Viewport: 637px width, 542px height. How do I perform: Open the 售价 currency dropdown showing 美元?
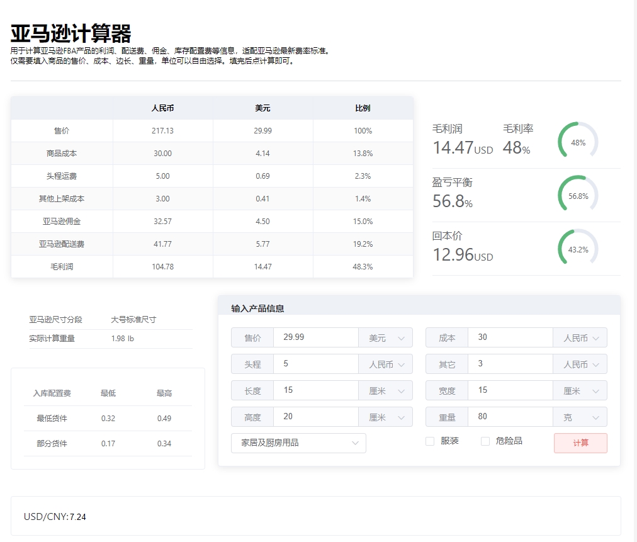(385, 337)
